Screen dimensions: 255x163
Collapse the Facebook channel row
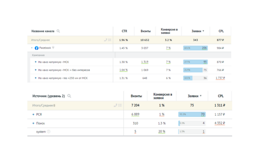pos(32,48)
